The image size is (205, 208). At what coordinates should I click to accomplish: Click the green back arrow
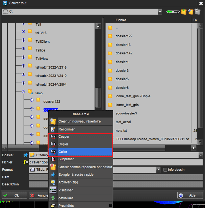(170, 12)
